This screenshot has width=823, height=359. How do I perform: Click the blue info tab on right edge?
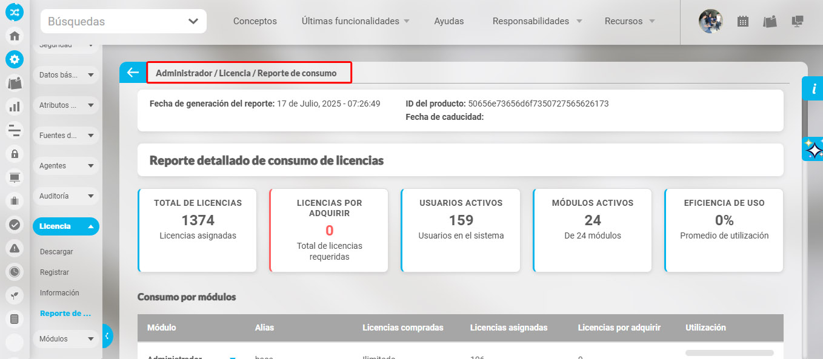point(813,88)
